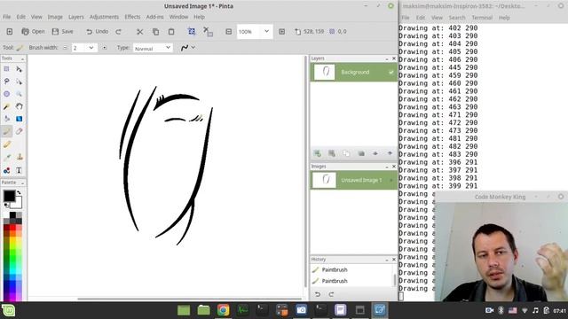Add a new layer in Layers panel
Image resolution: width=568 pixels, height=319 pixels.
point(318,153)
